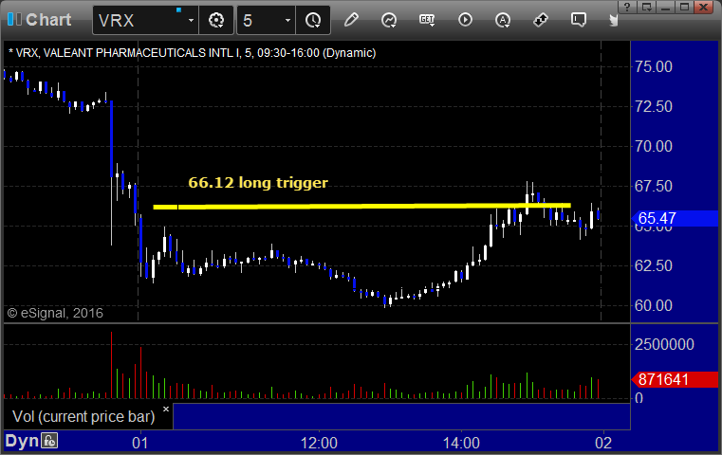This screenshot has height=455, width=722.
Task: Click the 14:00 time axis label
Action: 461,443
